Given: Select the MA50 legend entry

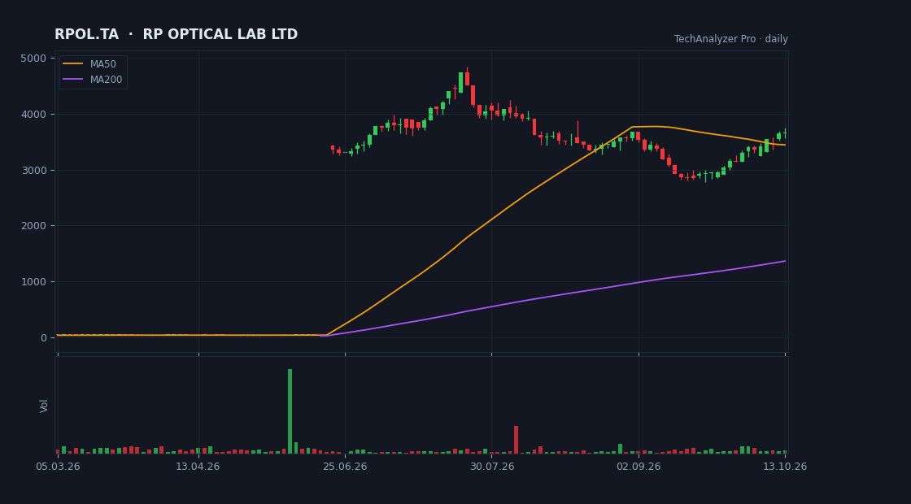Looking at the screenshot, I should pyautogui.click(x=93, y=64).
